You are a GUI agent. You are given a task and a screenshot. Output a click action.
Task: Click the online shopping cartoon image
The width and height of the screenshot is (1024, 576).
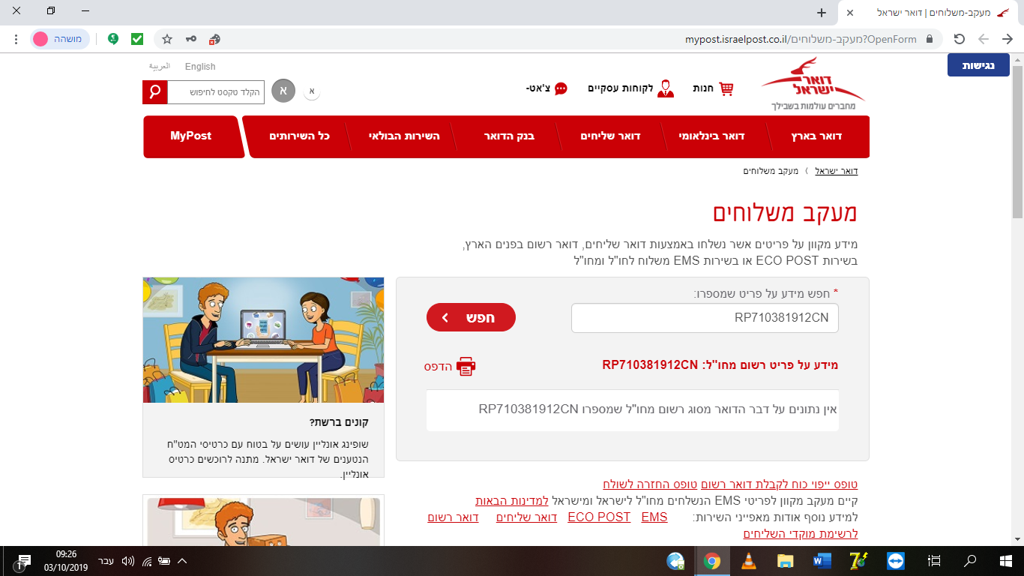click(263, 340)
